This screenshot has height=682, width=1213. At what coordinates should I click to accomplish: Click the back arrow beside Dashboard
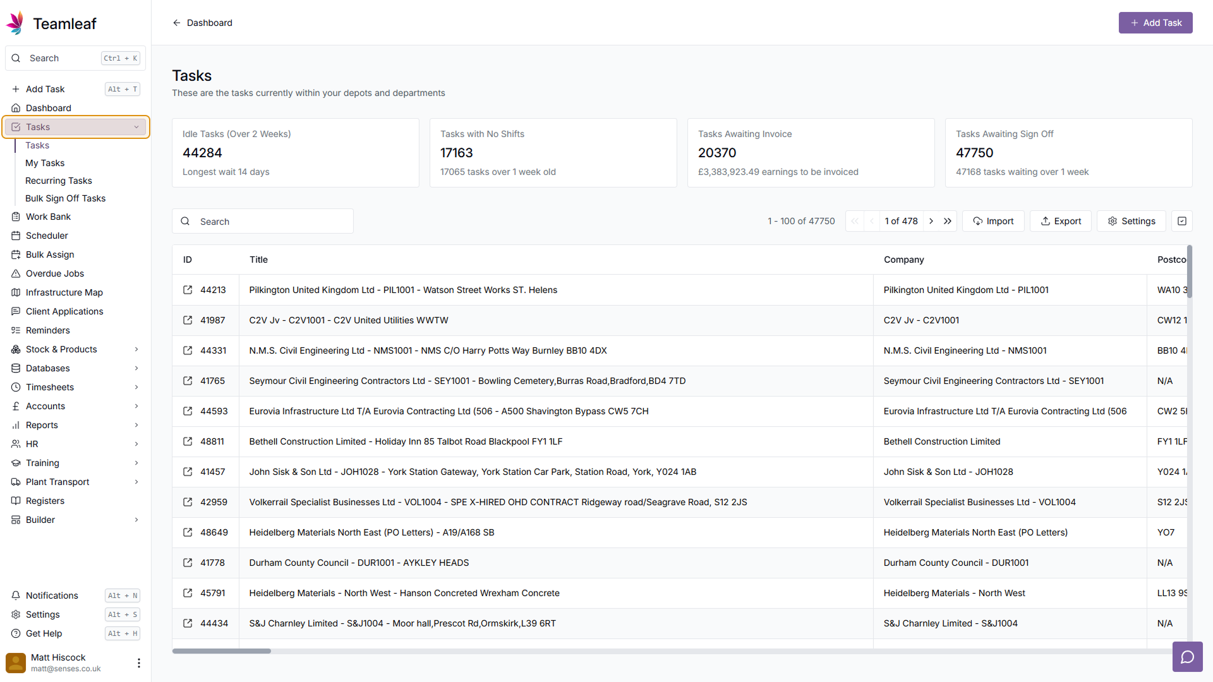click(177, 23)
